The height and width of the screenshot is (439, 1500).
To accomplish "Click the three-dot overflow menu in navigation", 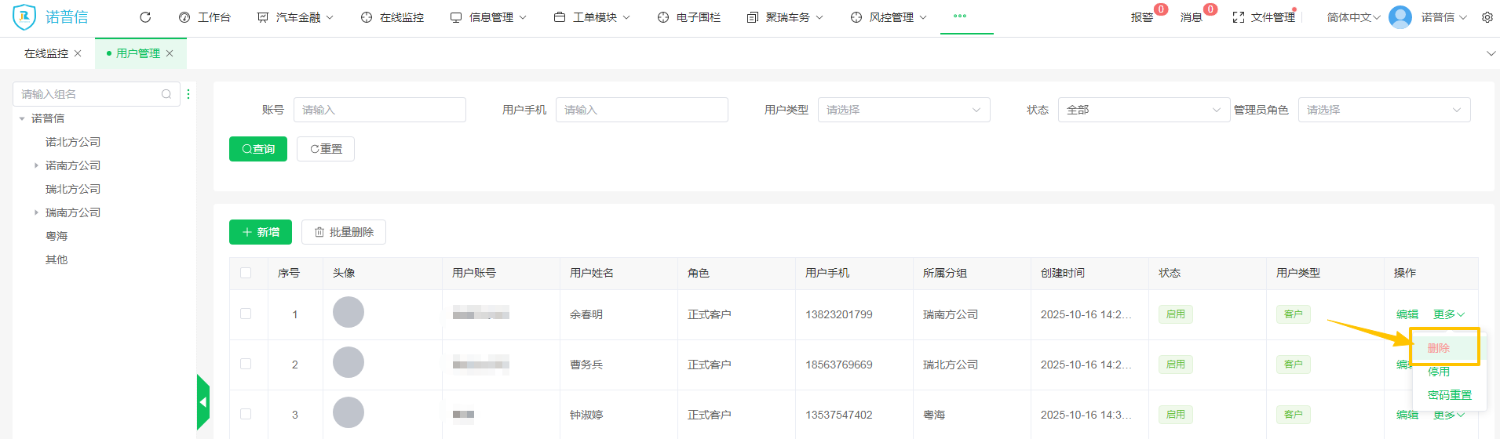I will 959,16.
